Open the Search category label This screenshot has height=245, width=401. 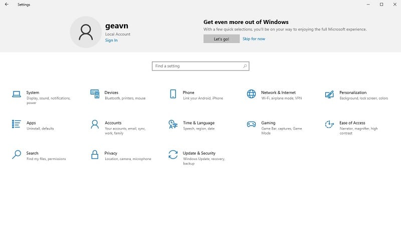(x=32, y=153)
